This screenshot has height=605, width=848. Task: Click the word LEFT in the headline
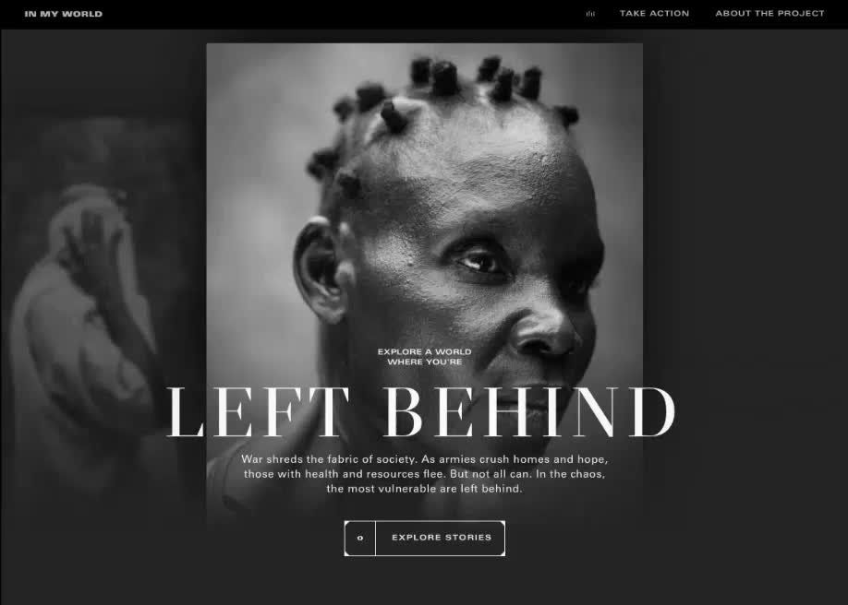click(x=259, y=411)
